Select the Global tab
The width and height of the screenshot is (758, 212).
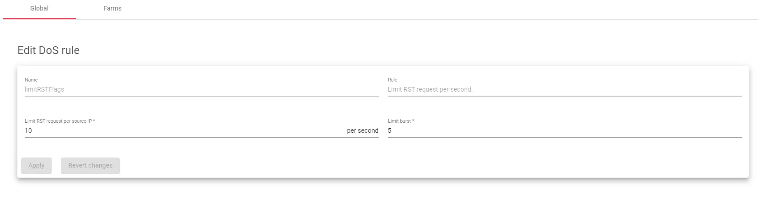[39, 8]
